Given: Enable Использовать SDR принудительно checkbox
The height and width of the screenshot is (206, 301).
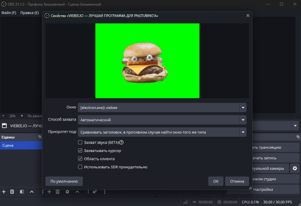Looking at the screenshot, I should 80,167.
